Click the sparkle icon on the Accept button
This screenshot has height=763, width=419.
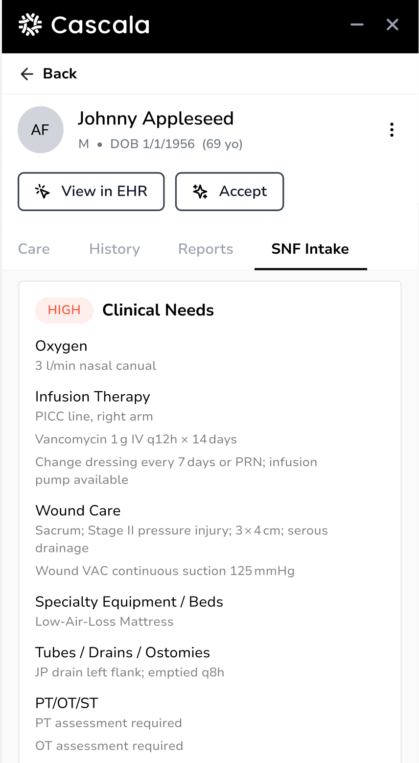(200, 191)
